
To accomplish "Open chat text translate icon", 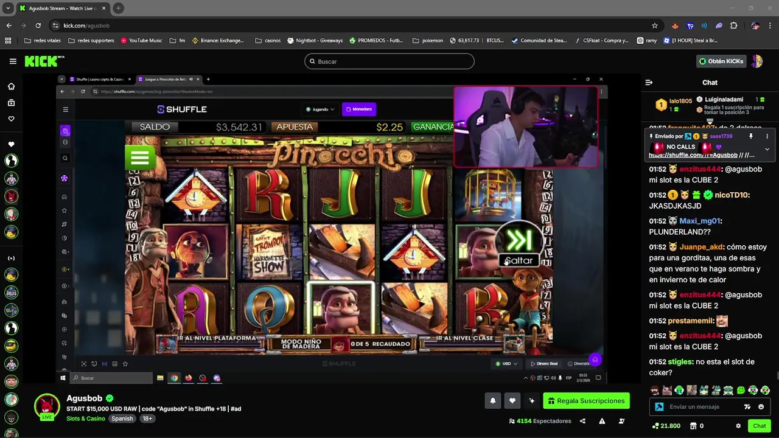I will click(747, 407).
